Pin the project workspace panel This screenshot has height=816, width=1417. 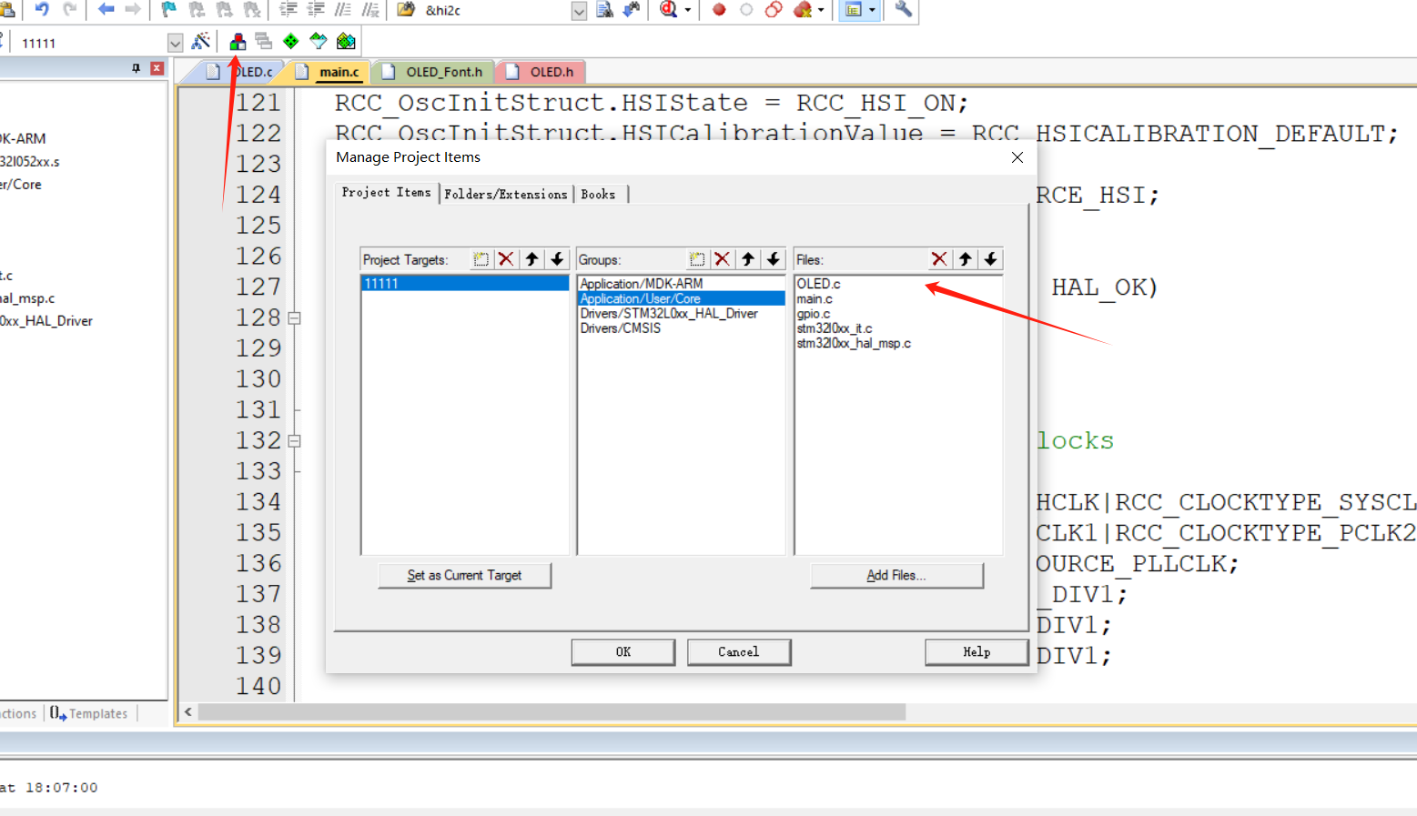click(x=135, y=67)
